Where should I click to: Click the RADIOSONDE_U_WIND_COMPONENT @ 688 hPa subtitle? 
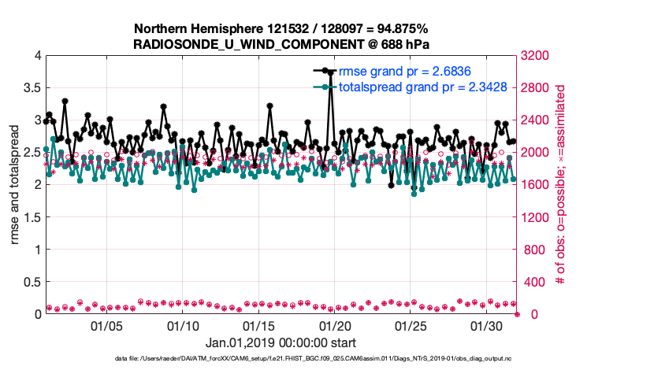pyautogui.click(x=282, y=43)
